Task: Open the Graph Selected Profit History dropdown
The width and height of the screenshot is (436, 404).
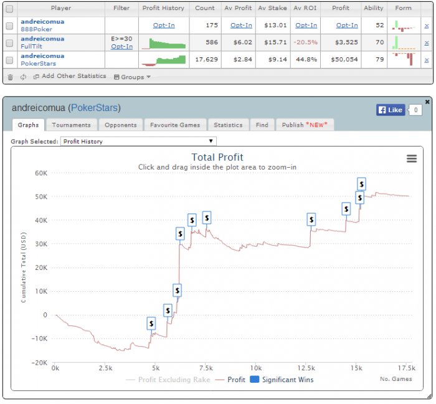Action: click(x=138, y=142)
